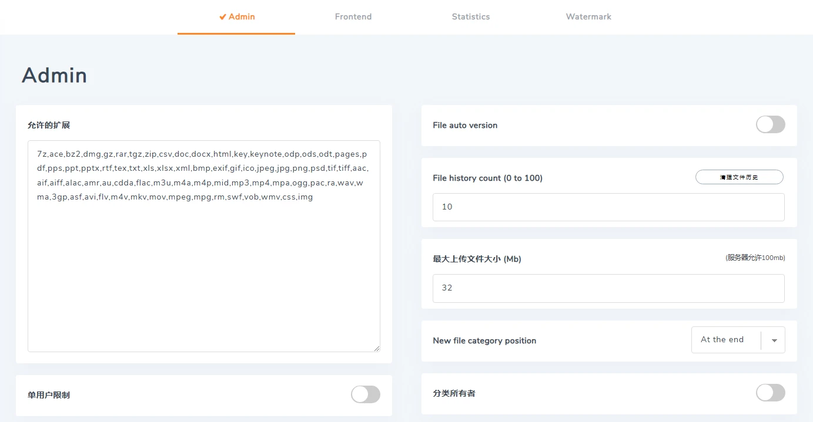This screenshot has height=422, width=813.
Task: Click the checkmark icon on the Admin tab
Action: coord(222,16)
